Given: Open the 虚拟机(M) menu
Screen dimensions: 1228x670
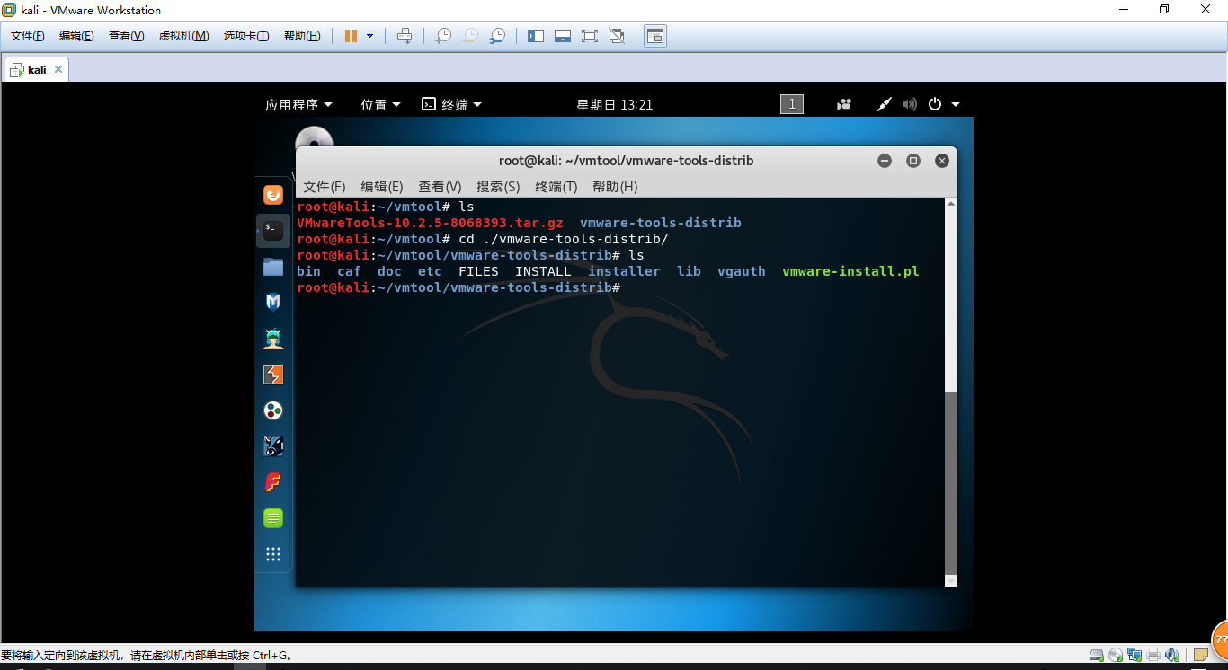Looking at the screenshot, I should pyautogui.click(x=183, y=36).
